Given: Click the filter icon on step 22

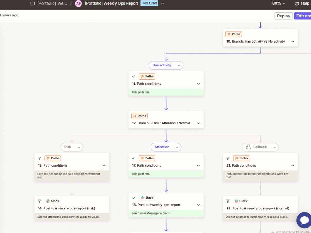Looking at the screenshot, I should pos(228,201).
